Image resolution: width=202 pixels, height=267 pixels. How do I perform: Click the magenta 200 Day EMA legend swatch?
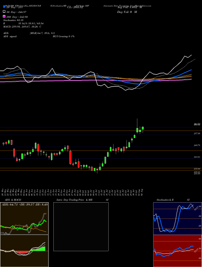(x=4, y=16)
